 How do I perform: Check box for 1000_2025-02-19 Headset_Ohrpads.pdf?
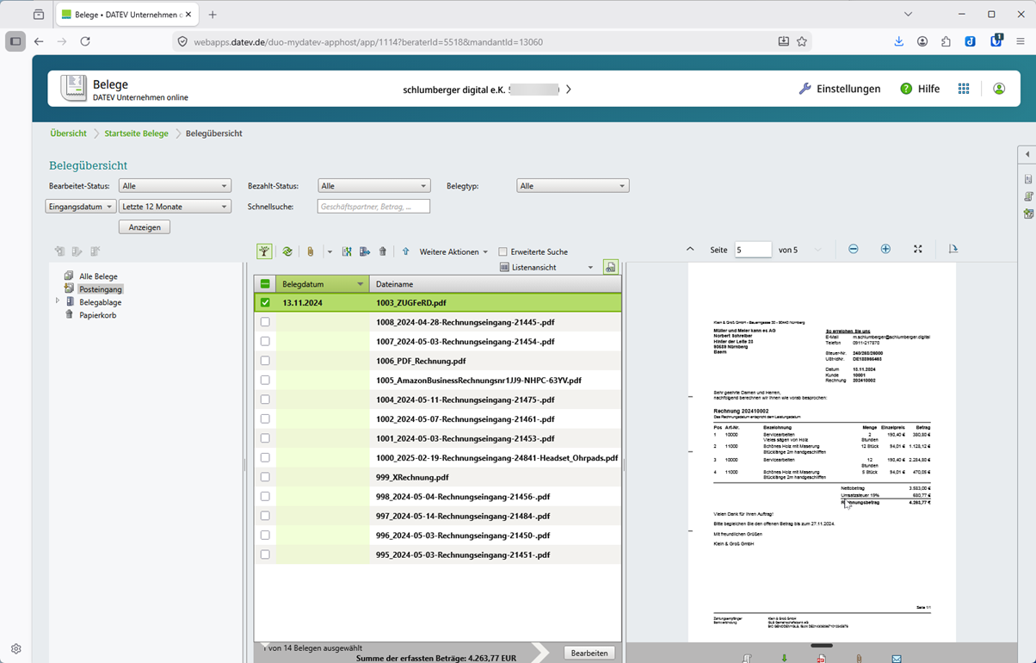[265, 458]
